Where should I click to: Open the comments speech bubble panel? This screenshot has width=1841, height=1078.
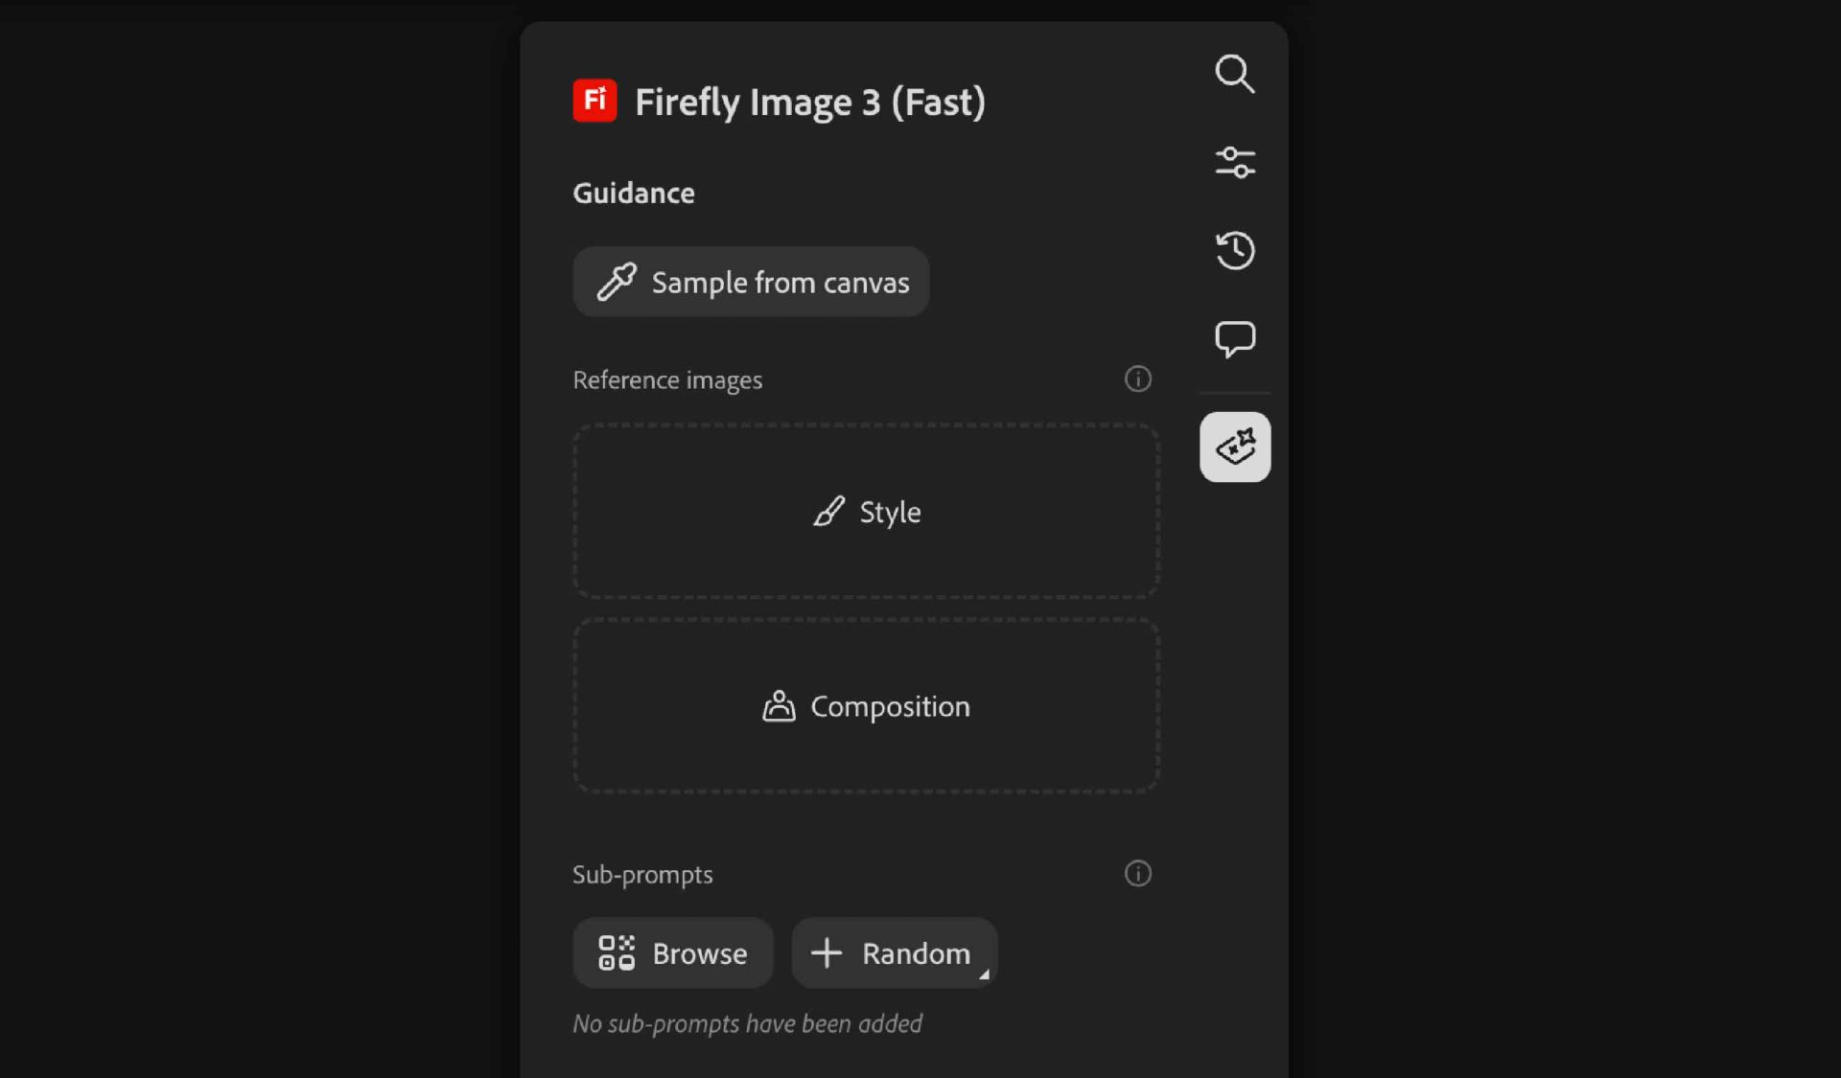[1234, 338]
